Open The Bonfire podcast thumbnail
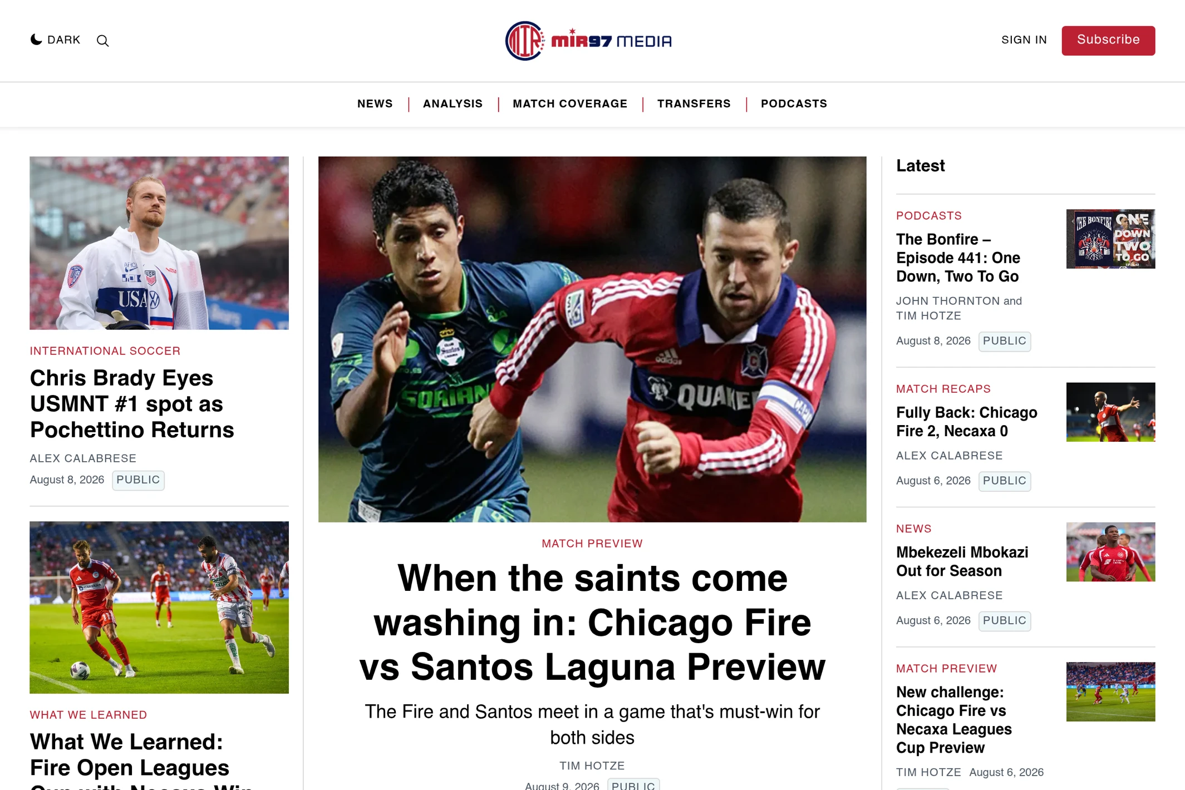This screenshot has height=790, width=1185. (1110, 239)
